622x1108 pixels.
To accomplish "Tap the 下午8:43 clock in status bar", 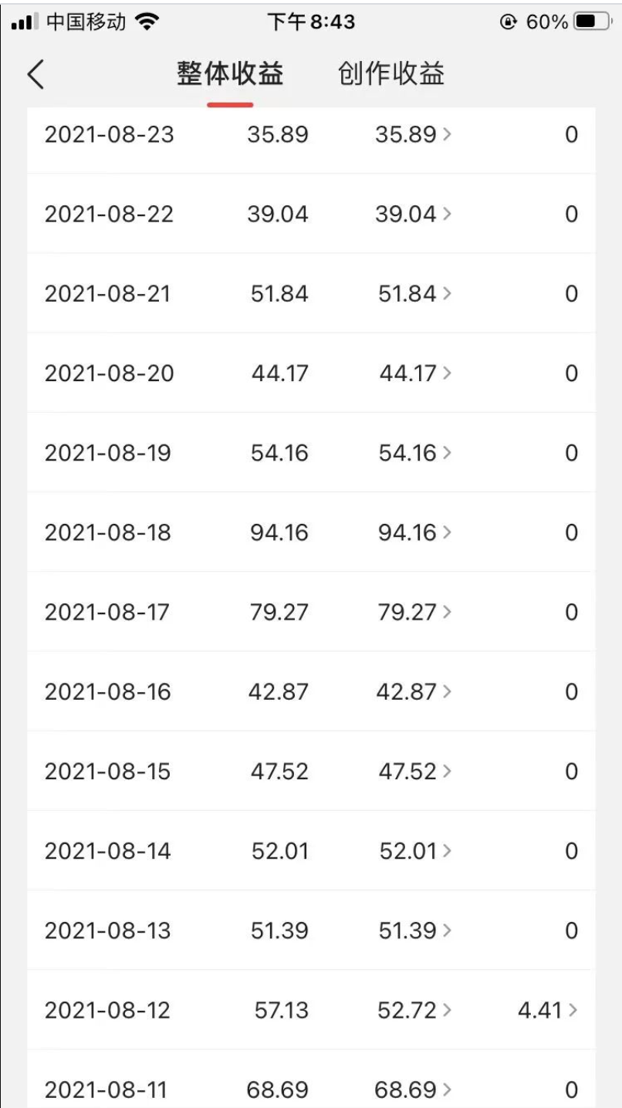I will (x=311, y=22).
